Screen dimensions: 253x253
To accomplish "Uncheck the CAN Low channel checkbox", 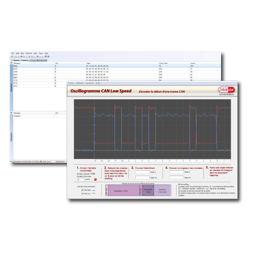I will [x=83, y=194].
